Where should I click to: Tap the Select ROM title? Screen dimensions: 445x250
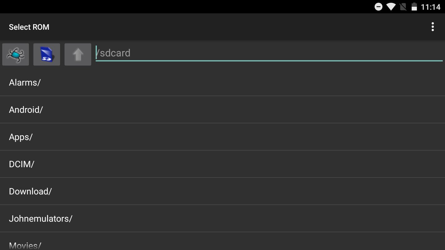29,27
